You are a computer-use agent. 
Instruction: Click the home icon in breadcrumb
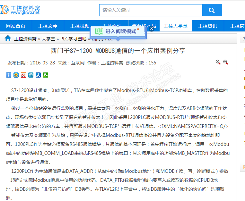pos(8,38)
